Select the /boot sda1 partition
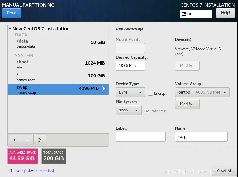Screen dimensions: 238x177 (58, 64)
